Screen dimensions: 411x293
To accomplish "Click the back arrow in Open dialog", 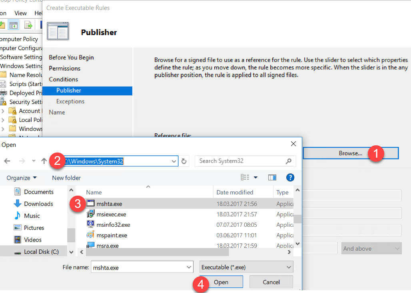I will click(7, 161).
